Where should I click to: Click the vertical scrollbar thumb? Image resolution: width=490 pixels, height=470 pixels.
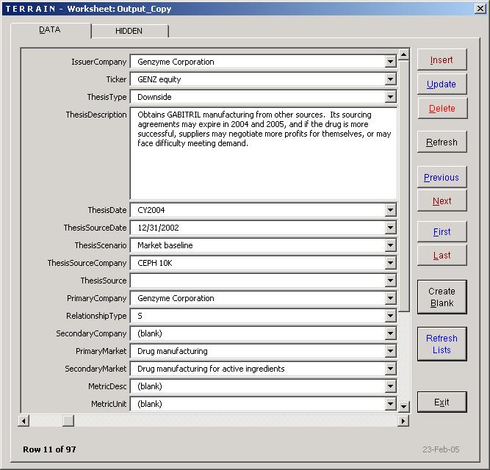403,186
